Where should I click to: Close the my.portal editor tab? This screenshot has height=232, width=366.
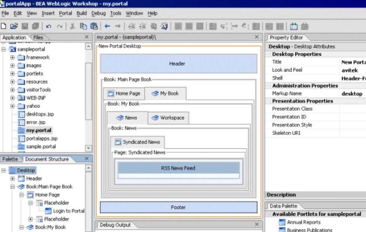click(x=256, y=37)
